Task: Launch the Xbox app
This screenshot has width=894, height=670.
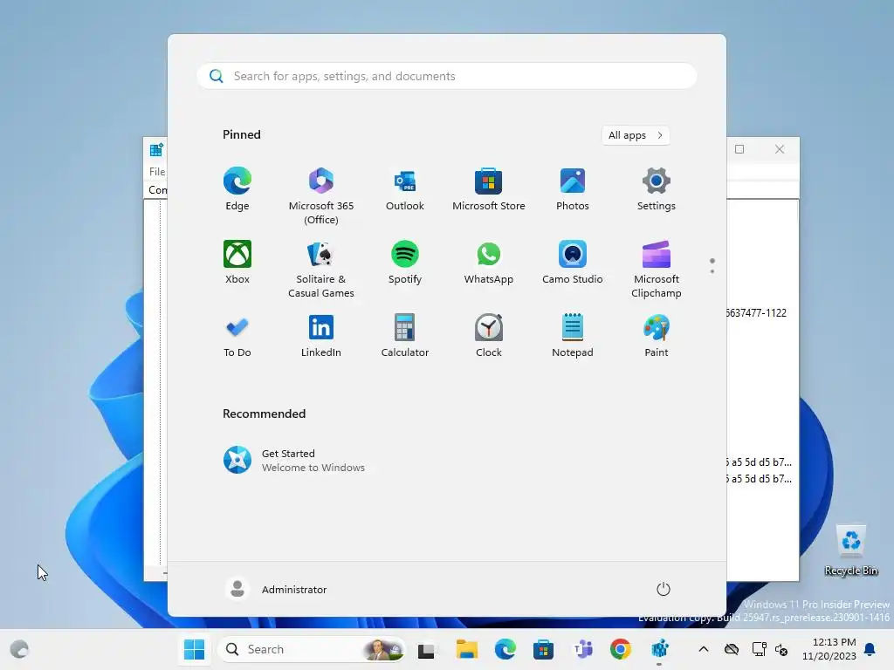Action: 237,262
